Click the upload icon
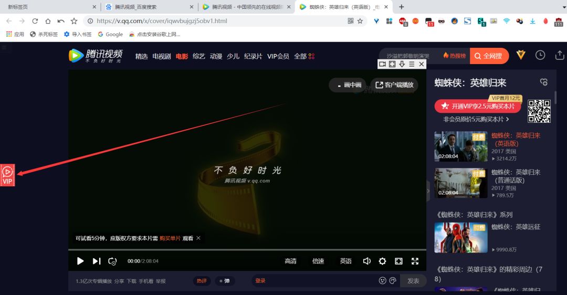This screenshot has height=295, width=567. click(x=560, y=55)
